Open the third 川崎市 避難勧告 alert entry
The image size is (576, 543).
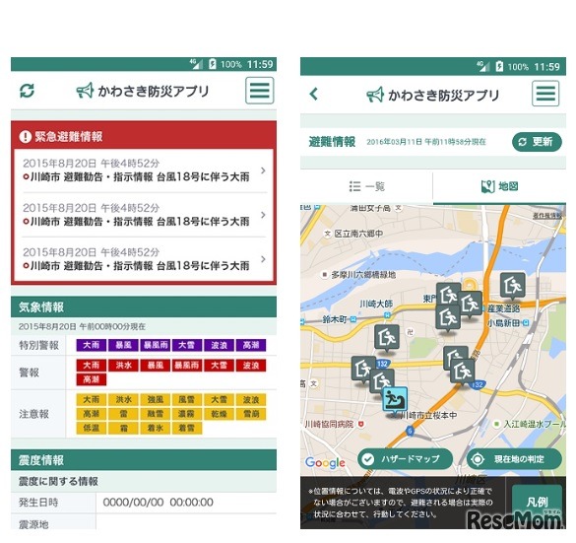tap(144, 259)
